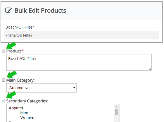Choose the Women subcategory option

tap(26, 118)
